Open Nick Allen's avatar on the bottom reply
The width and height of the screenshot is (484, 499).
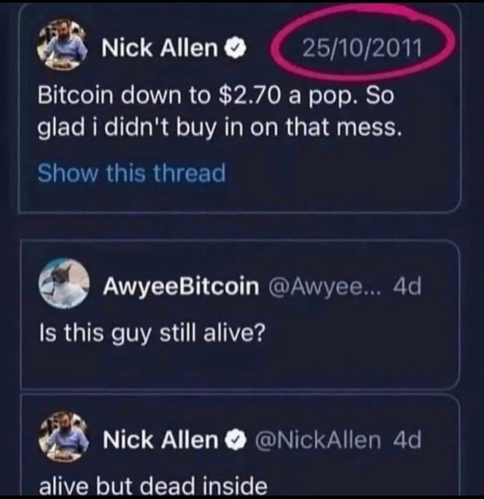64,436
